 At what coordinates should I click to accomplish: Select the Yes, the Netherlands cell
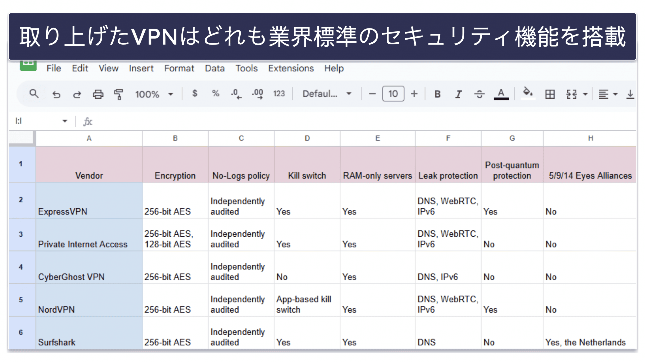point(590,332)
